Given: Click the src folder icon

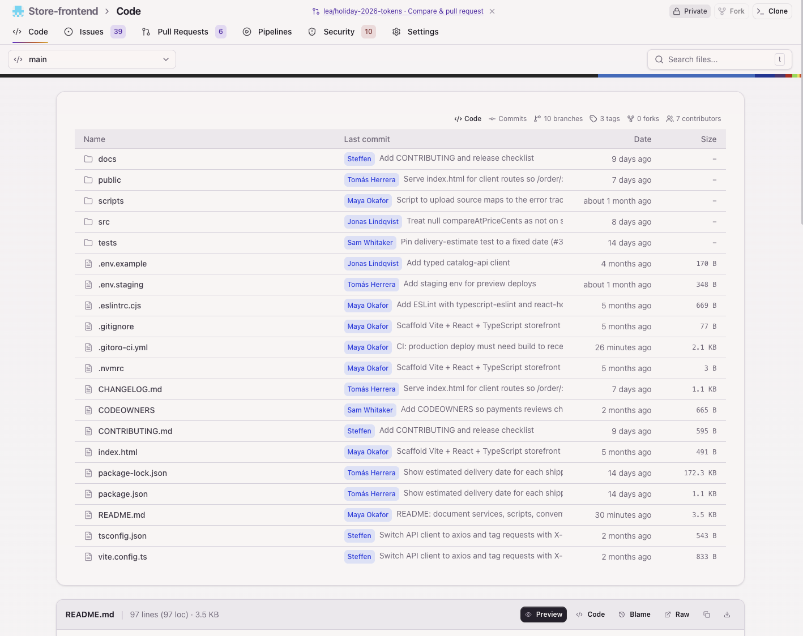Looking at the screenshot, I should click(x=88, y=222).
